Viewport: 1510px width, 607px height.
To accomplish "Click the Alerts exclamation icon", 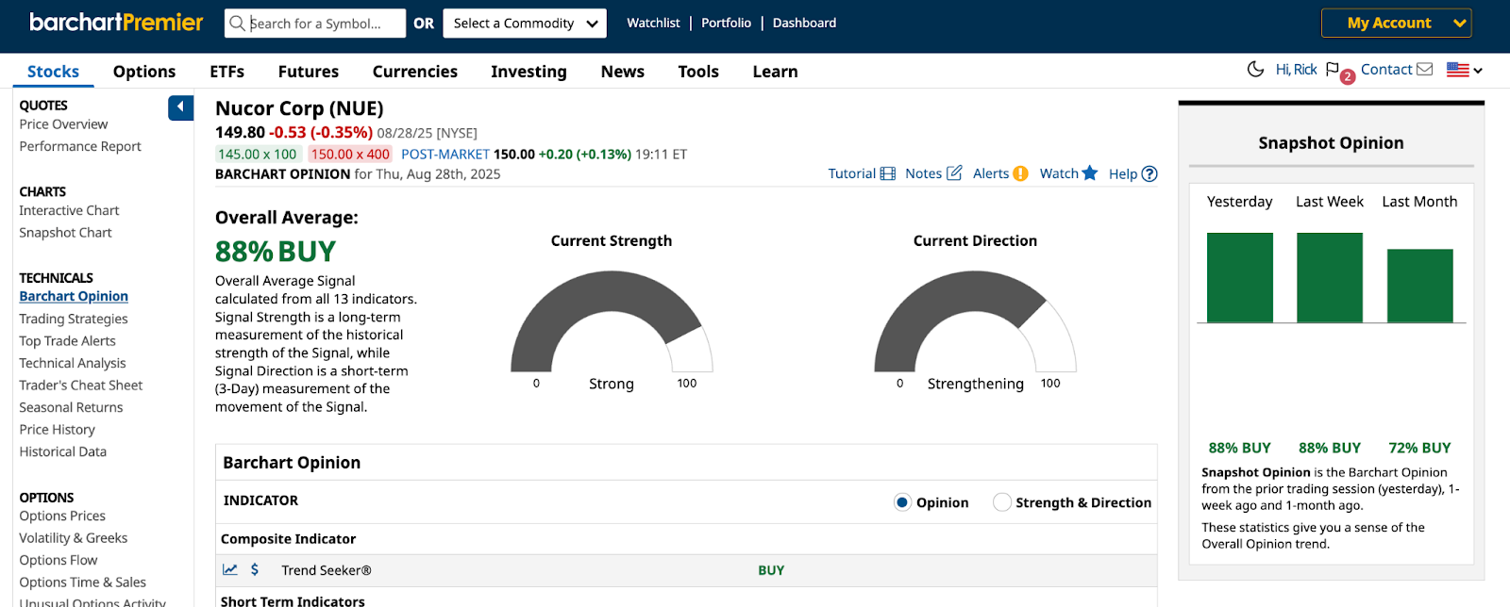I will 1020,173.
